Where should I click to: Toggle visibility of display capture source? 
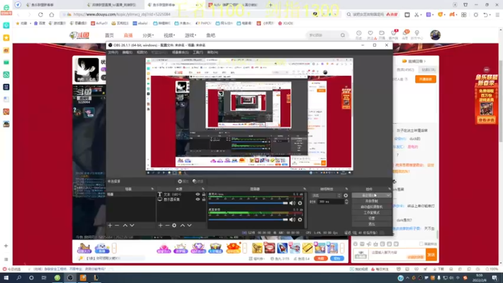pos(197,199)
